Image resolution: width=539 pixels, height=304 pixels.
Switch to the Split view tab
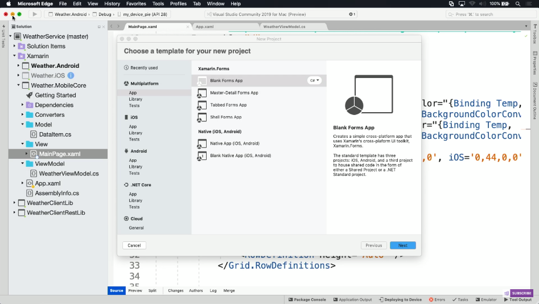pyautogui.click(x=153, y=290)
